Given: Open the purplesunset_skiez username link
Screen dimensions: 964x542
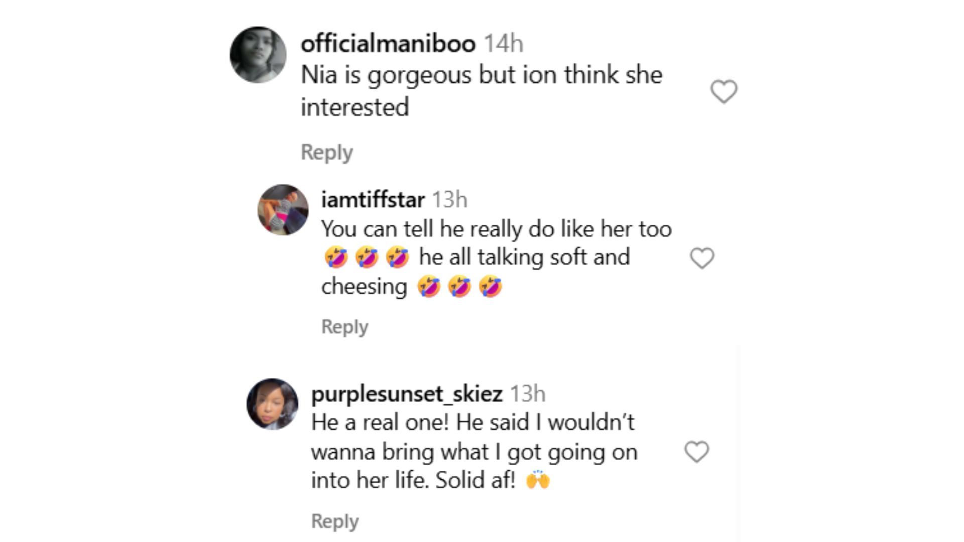Looking at the screenshot, I should tap(407, 394).
